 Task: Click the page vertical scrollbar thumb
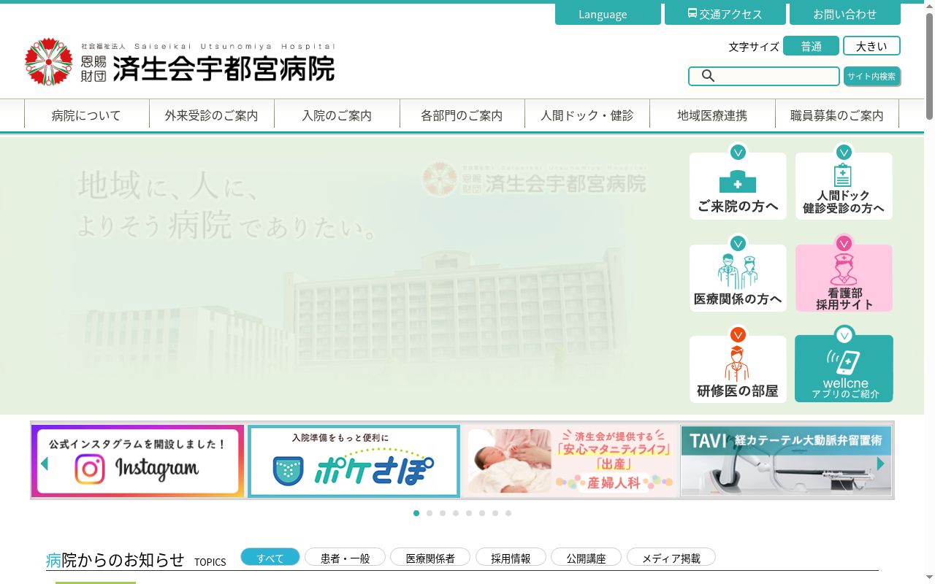[929, 66]
